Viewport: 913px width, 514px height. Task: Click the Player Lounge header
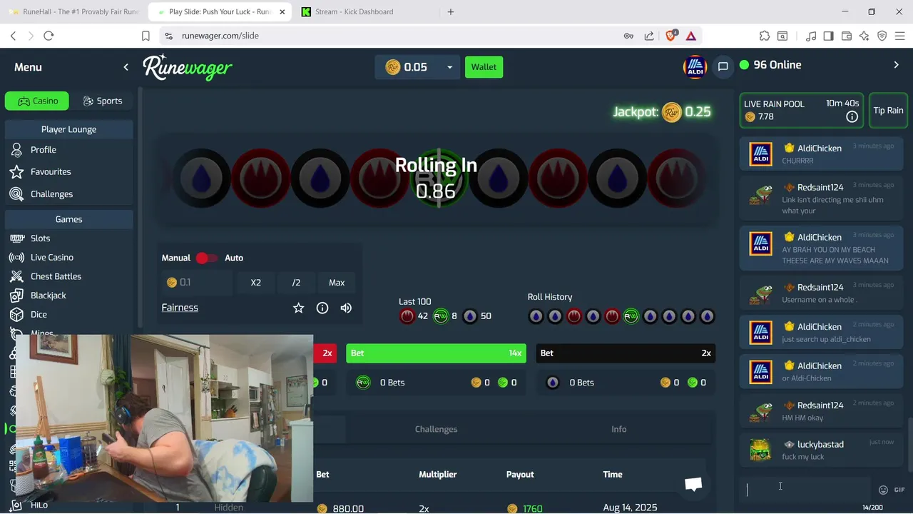pos(68,129)
